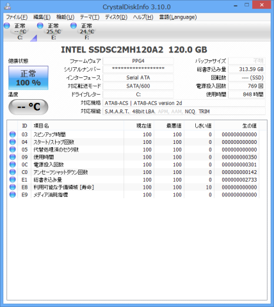
Task: Click the 313.59 GB total writes value
Action: [246, 69]
